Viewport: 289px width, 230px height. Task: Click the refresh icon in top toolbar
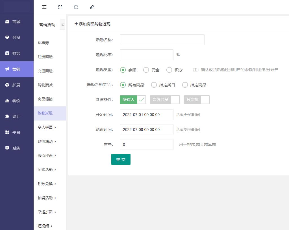point(76,7)
